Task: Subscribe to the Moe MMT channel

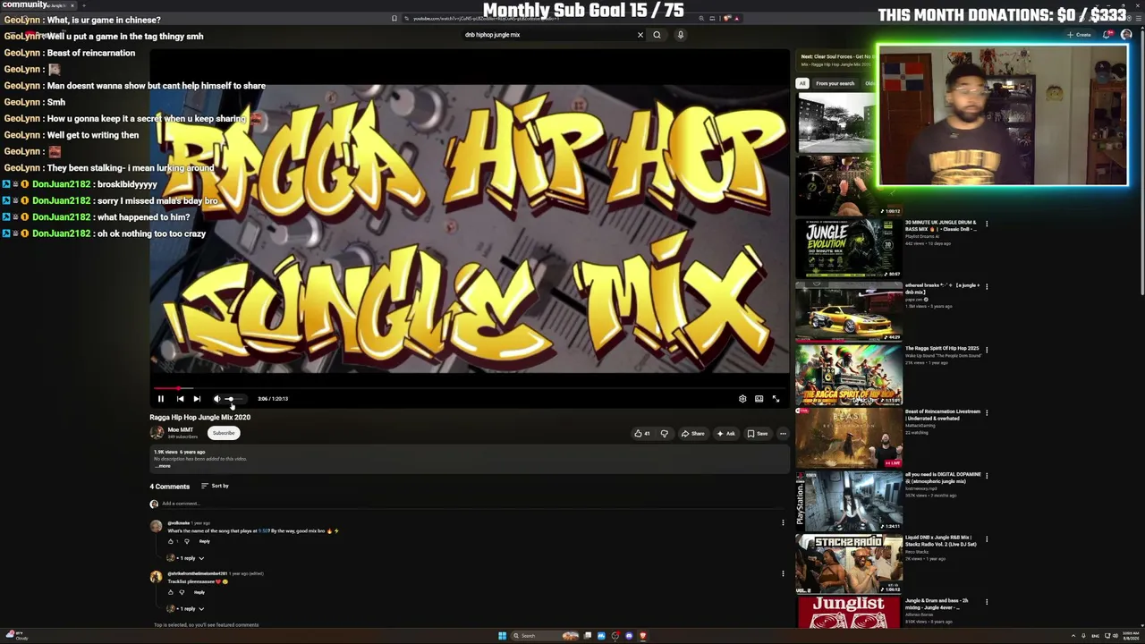Action: point(224,433)
